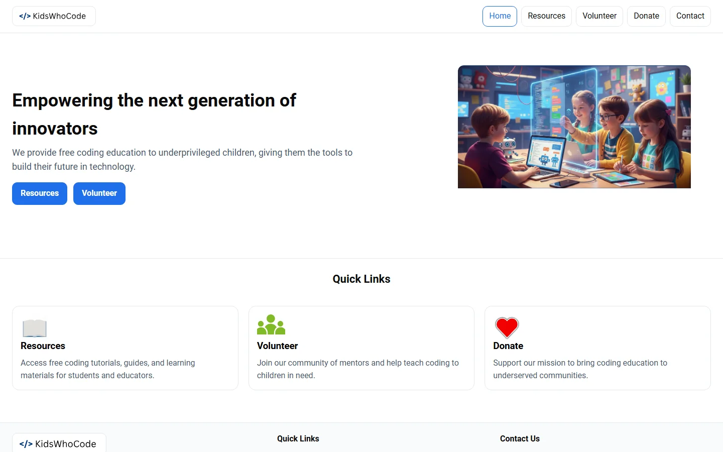The width and height of the screenshot is (723, 452).
Task: Click the footer Contact Us heading
Action: click(520, 438)
